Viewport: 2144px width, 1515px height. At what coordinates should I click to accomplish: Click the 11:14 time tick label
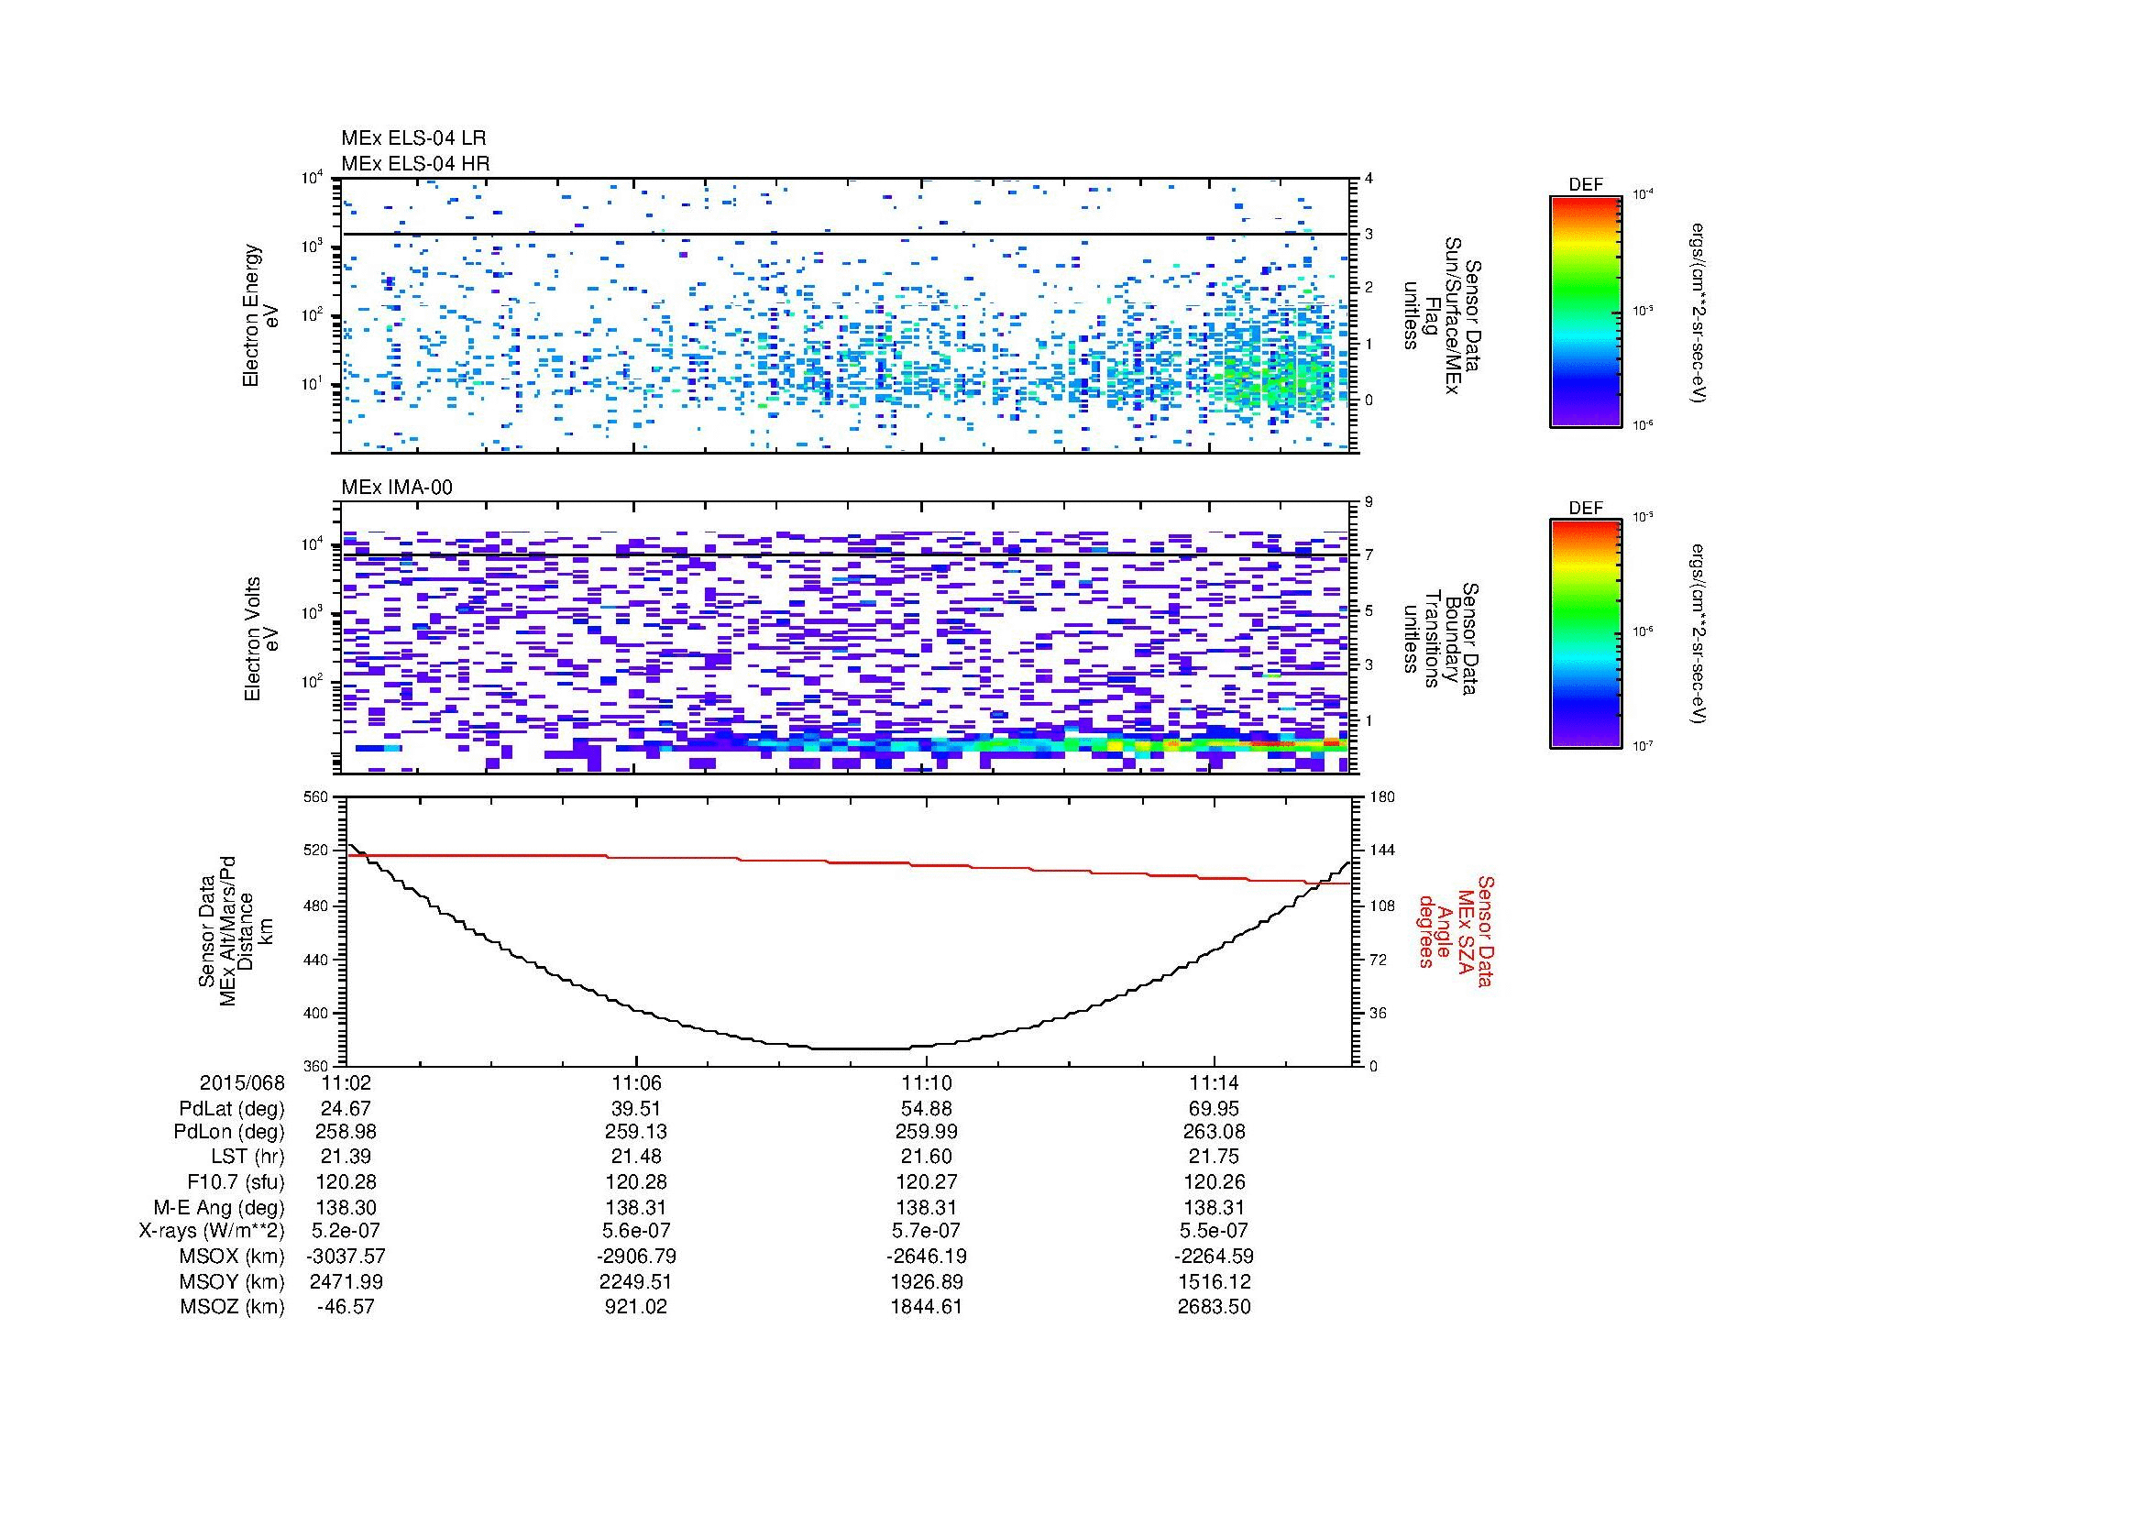click(1214, 1082)
